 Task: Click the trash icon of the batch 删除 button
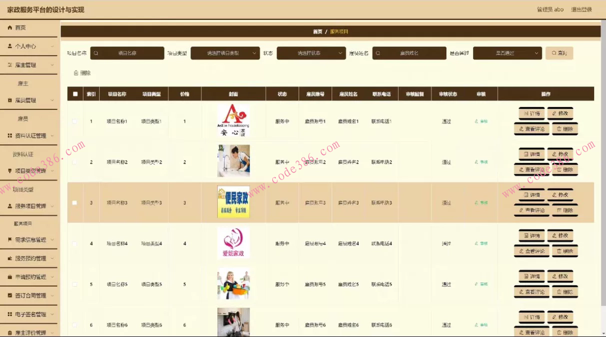click(76, 73)
